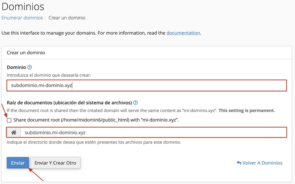
Task: Enable the Share document root checkbox
Action: point(9,120)
